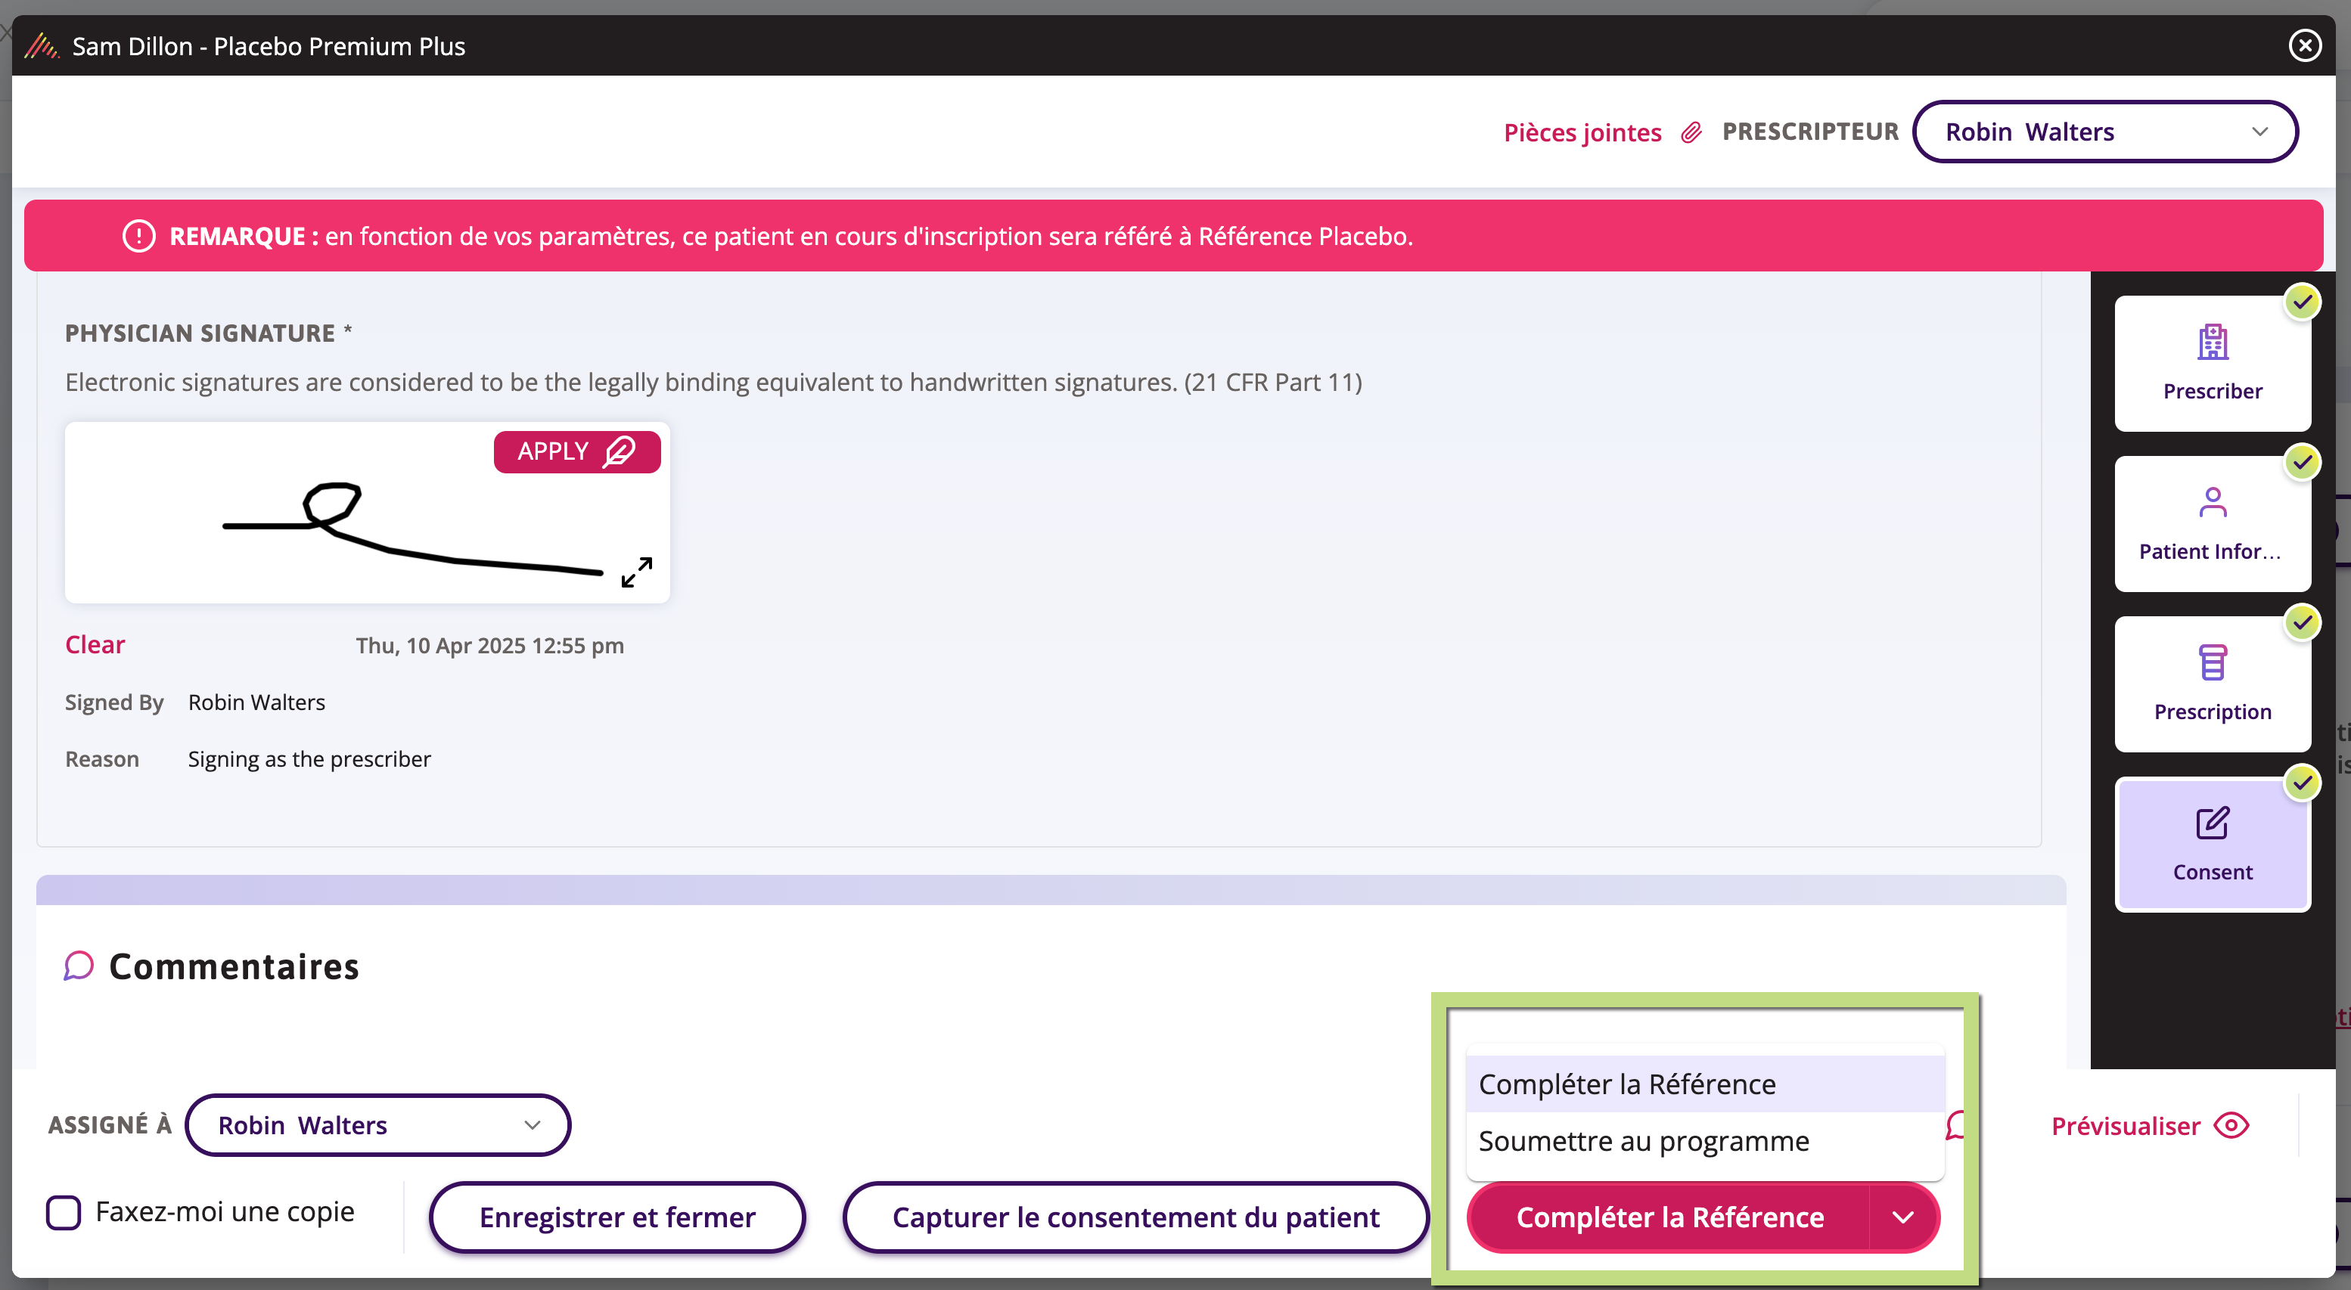Click the Patient Information person icon

click(x=2213, y=503)
